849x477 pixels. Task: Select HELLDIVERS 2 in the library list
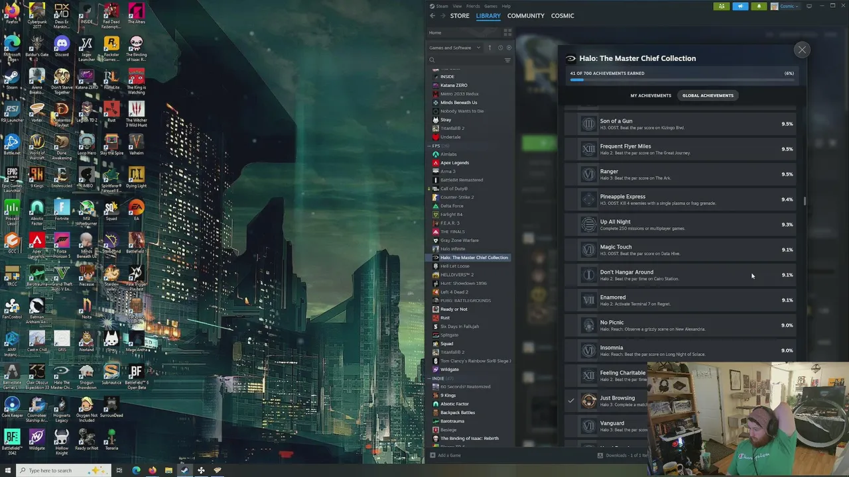point(457,275)
